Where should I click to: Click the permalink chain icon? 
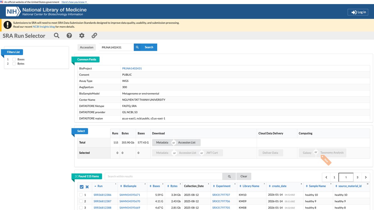(x=94, y=36)
